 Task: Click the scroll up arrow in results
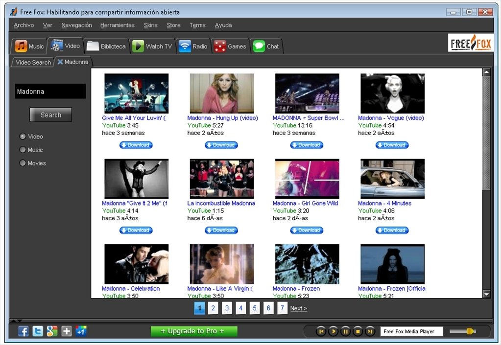[x=486, y=72]
